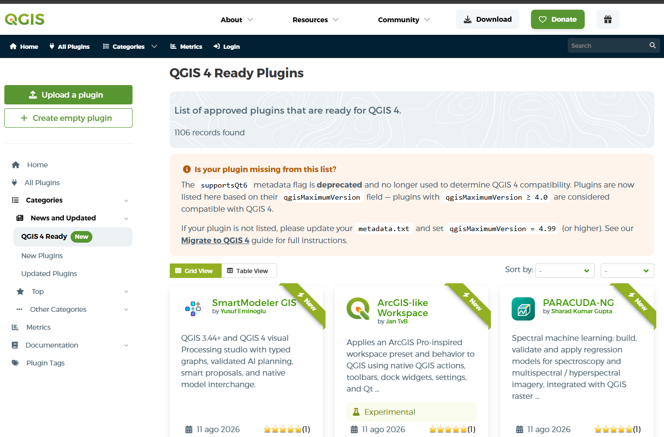Viewport: 664px width, 437px height.
Task: Click Create empty plugin button
Action: 68,118
